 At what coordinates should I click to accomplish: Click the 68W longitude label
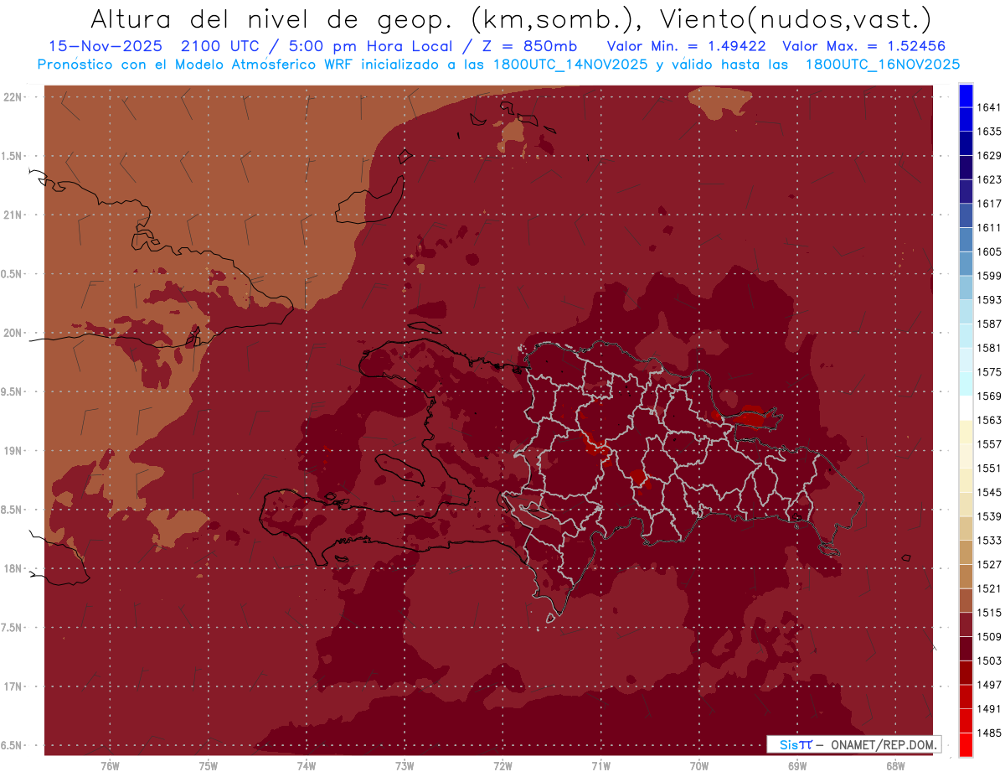895,766
